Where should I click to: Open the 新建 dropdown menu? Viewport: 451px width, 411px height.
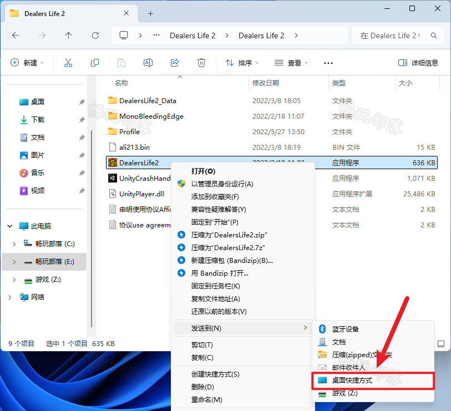(x=27, y=63)
